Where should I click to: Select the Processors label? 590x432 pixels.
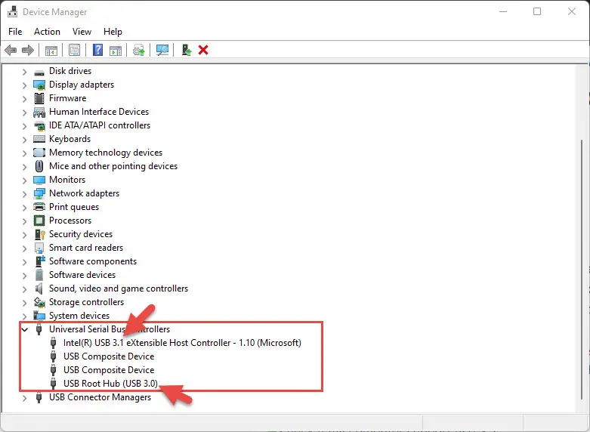[70, 221]
